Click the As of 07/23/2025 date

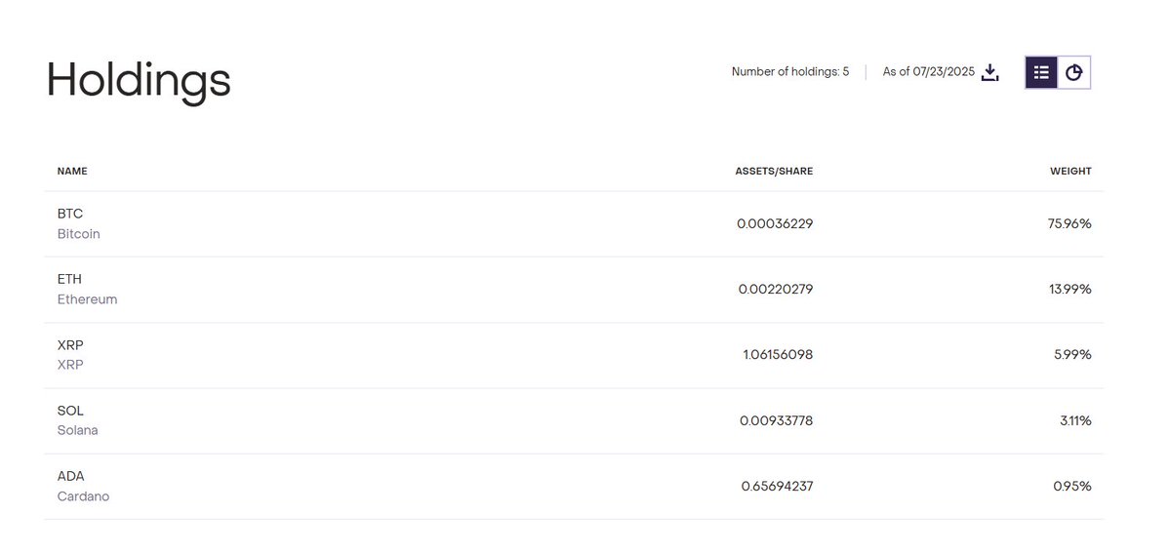(928, 71)
